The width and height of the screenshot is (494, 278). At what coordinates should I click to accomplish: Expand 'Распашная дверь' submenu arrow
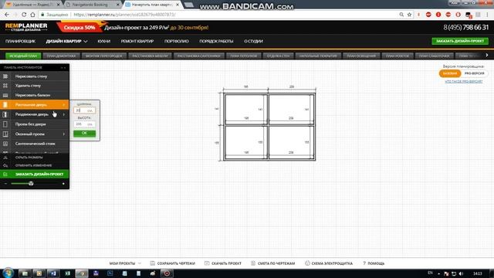pos(63,105)
